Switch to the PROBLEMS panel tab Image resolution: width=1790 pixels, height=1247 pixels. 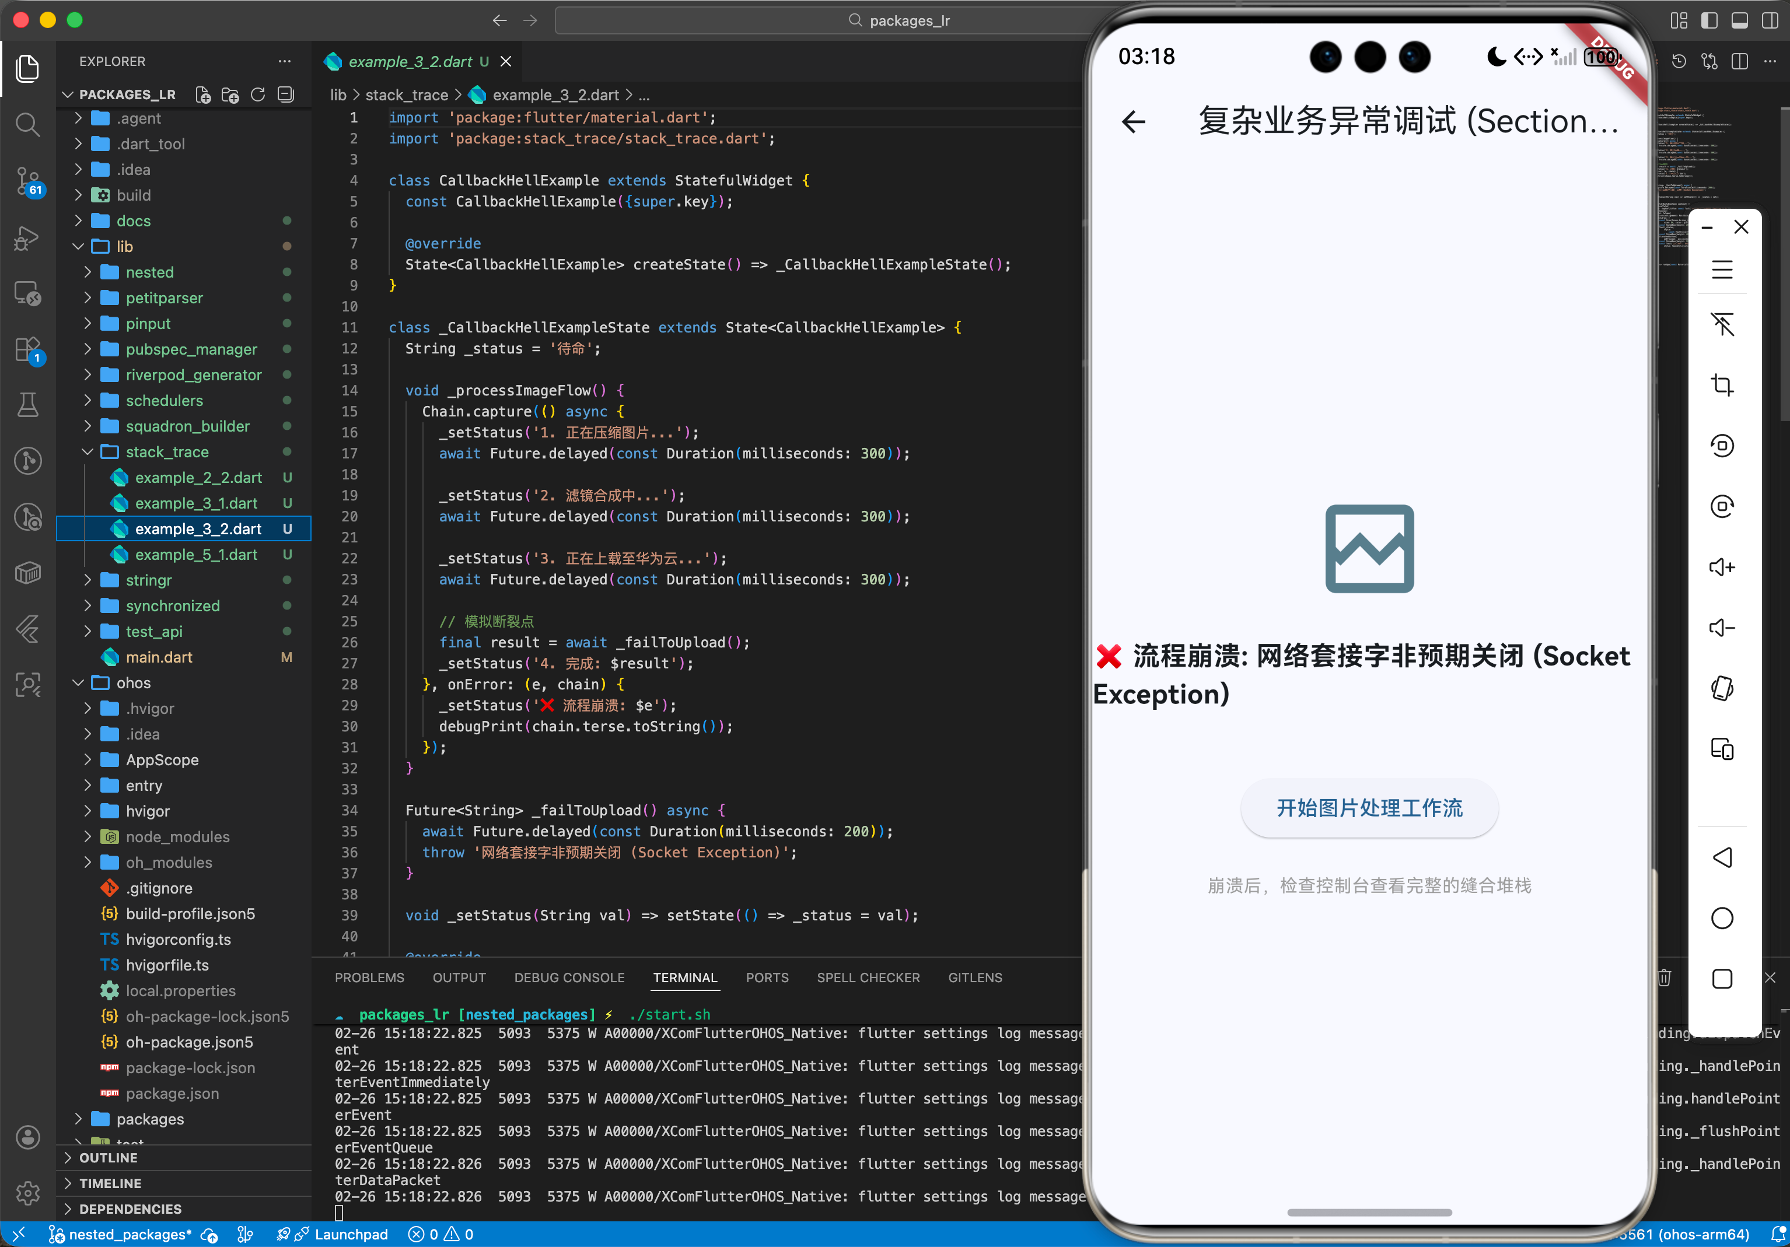coord(369,978)
